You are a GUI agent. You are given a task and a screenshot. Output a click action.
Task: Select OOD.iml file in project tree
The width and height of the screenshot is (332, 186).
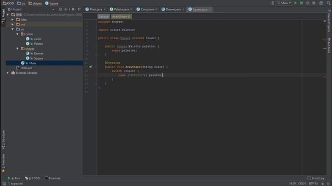click(x=26, y=68)
